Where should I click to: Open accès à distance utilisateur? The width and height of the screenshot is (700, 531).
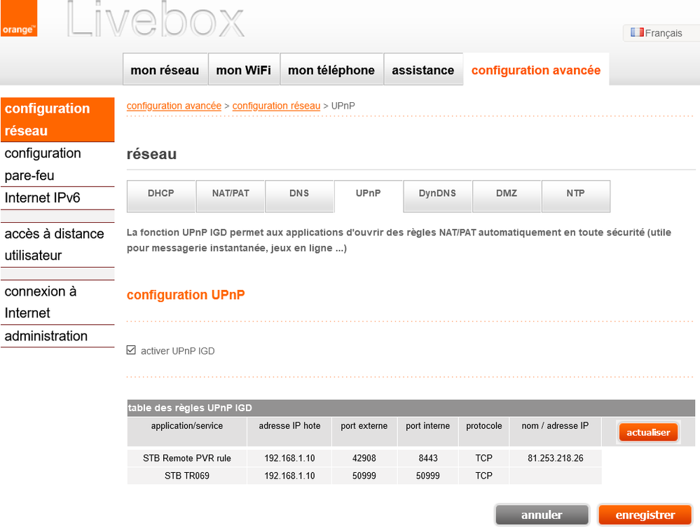[57, 244]
